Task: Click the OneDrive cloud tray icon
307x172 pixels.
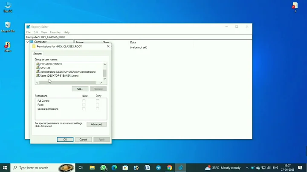Action: pyautogui.click(x=258, y=168)
